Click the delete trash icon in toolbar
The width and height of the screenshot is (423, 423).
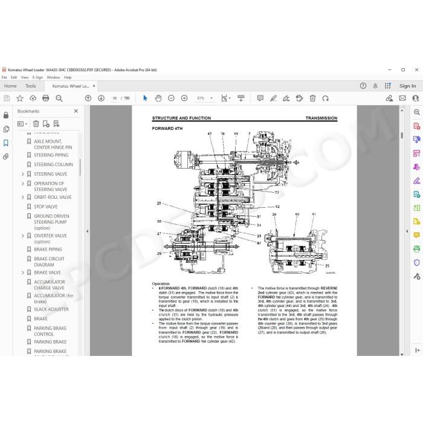coord(312,98)
